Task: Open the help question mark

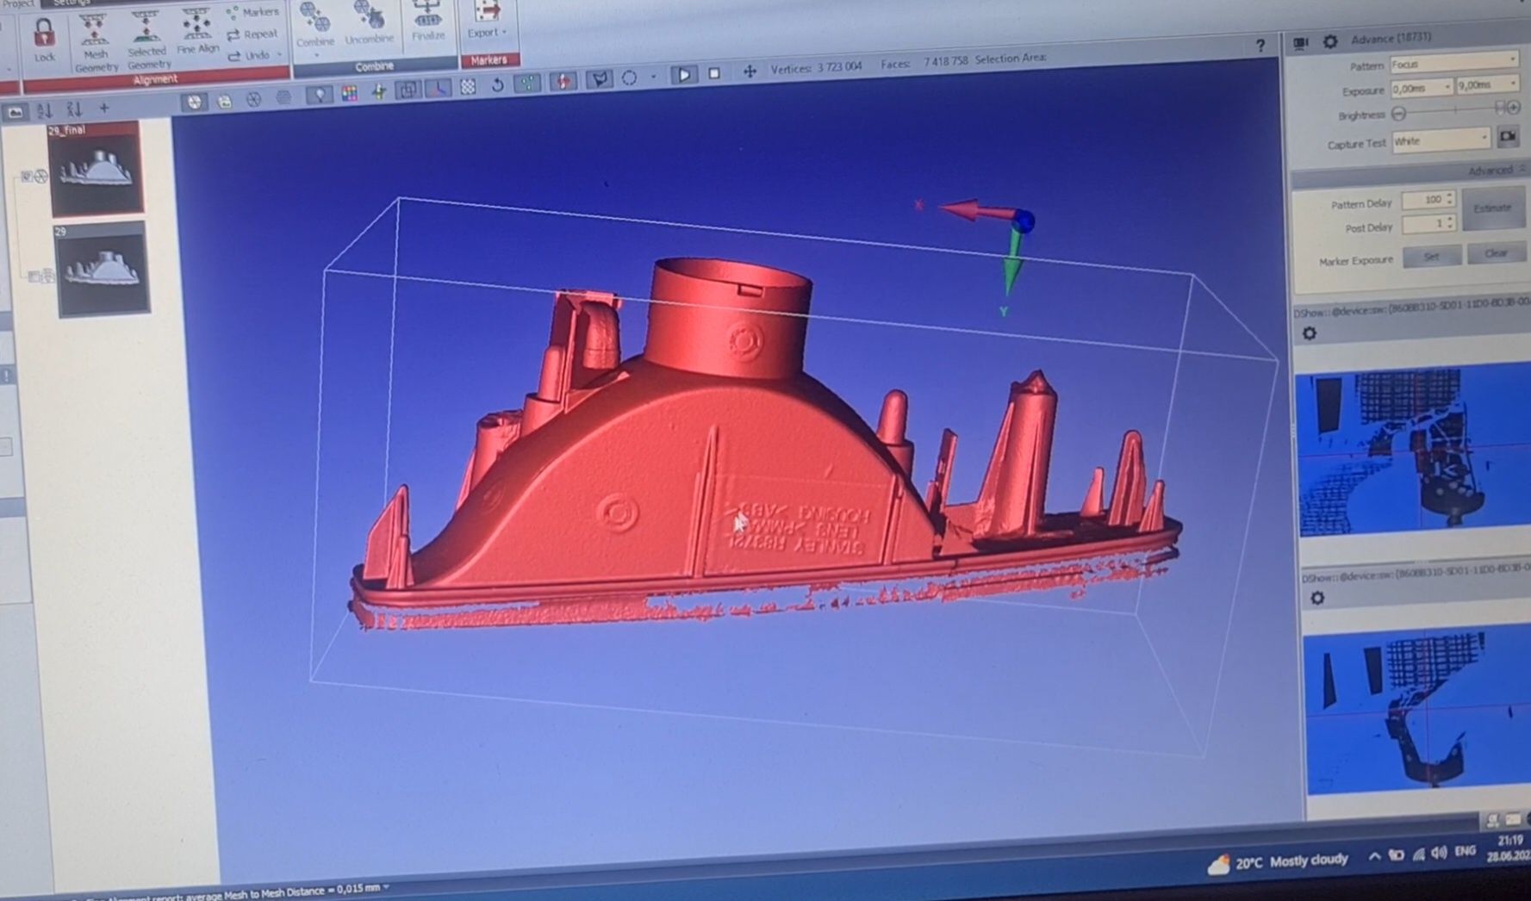Action: (x=1260, y=46)
